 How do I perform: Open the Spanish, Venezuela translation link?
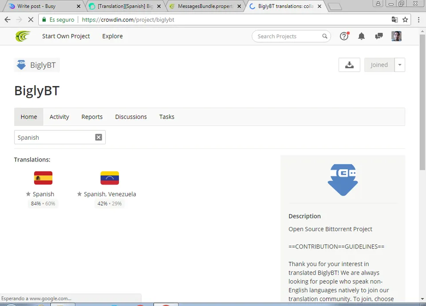pyautogui.click(x=110, y=194)
